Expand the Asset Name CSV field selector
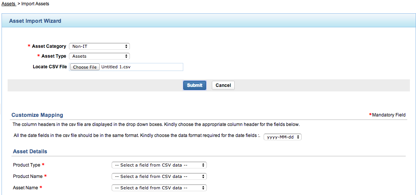416x195 pixels. pos(159,188)
